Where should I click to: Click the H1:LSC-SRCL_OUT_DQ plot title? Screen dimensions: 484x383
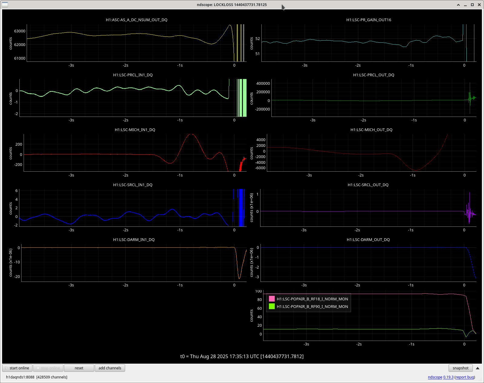[x=368, y=185]
